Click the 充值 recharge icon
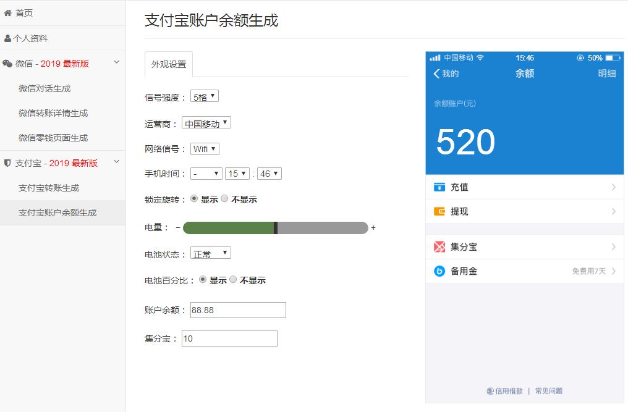628x412 pixels. [x=439, y=187]
